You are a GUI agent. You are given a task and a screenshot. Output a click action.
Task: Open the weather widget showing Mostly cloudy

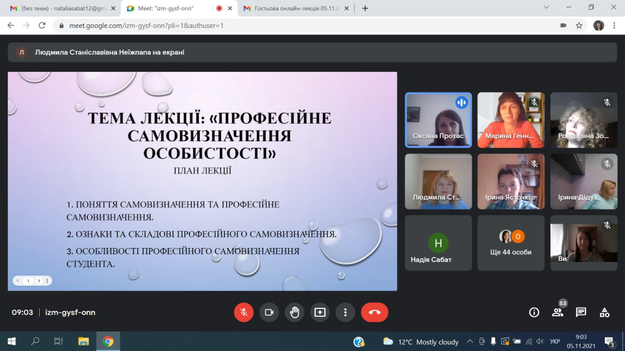click(x=421, y=342)
